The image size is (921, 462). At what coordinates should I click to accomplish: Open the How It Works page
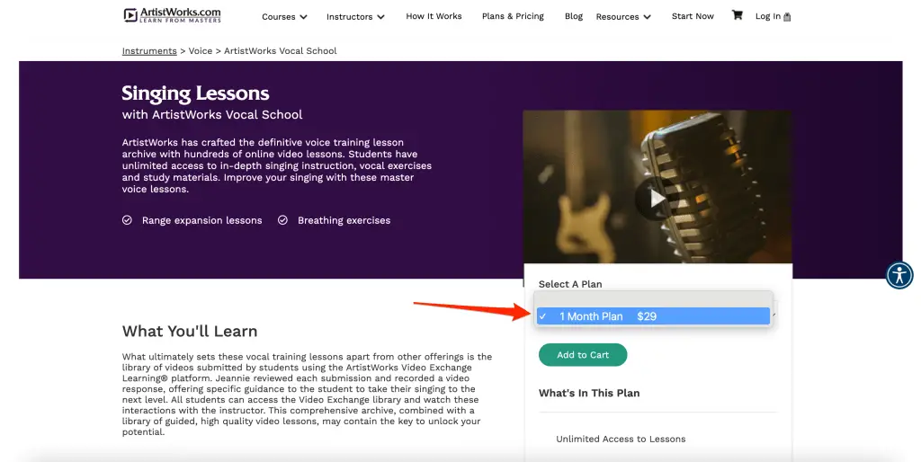click(434, 16)
